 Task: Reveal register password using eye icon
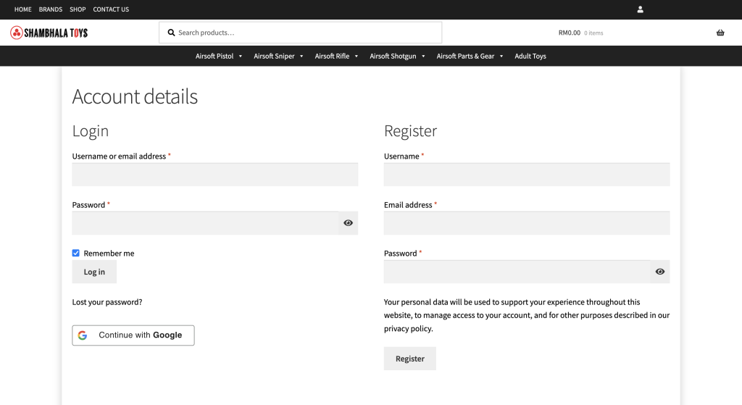click(x=659, y=272)
